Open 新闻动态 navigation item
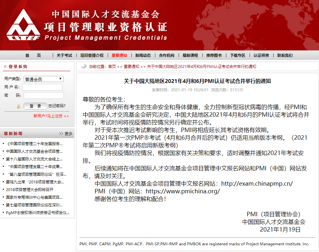 143,56
